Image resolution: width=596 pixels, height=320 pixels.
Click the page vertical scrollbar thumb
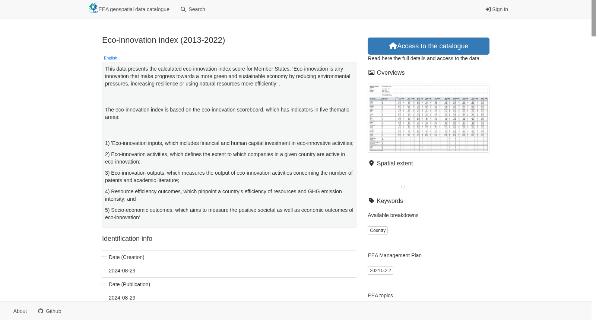[594, 18]
